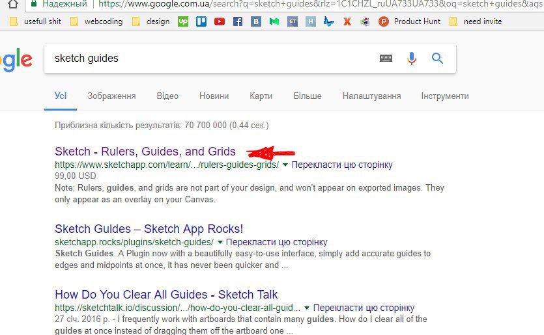
Task: Open the design bookmarks folder
Action: coord(151,21)
